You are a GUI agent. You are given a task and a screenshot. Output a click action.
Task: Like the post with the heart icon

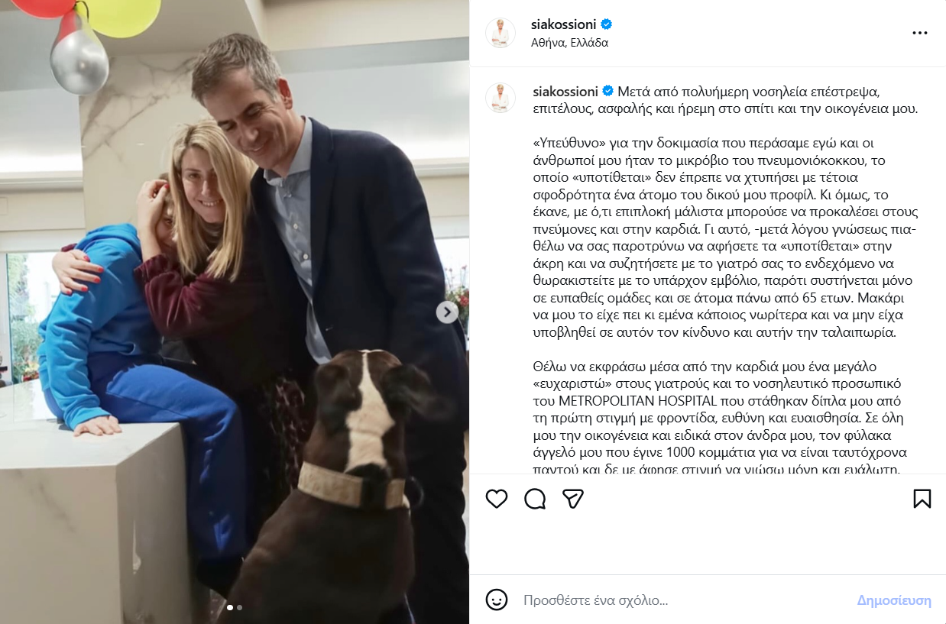point(497,499)
